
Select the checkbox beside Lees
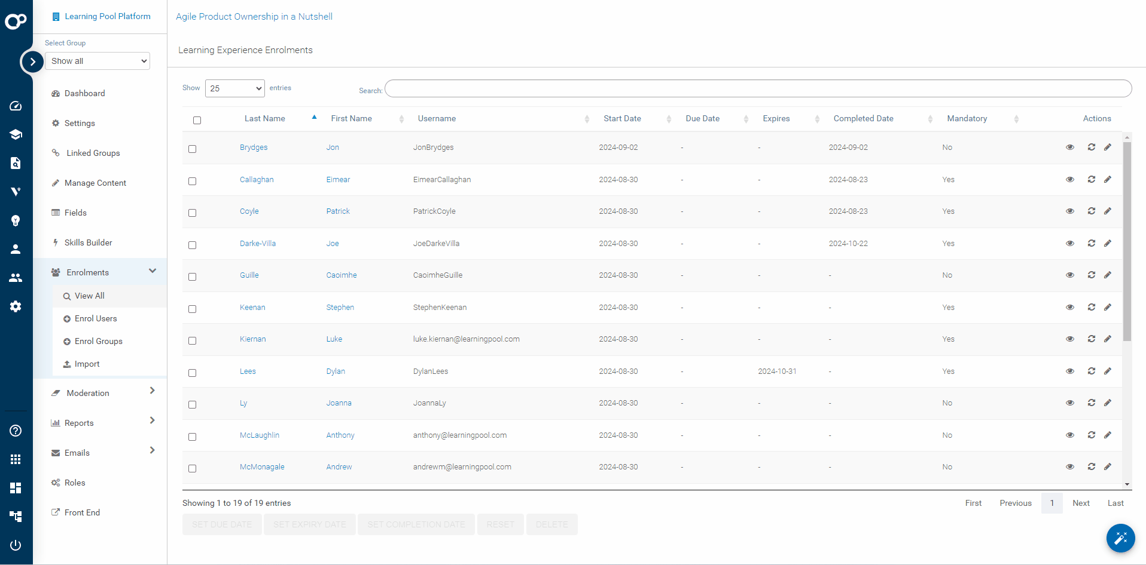(192, 373)
